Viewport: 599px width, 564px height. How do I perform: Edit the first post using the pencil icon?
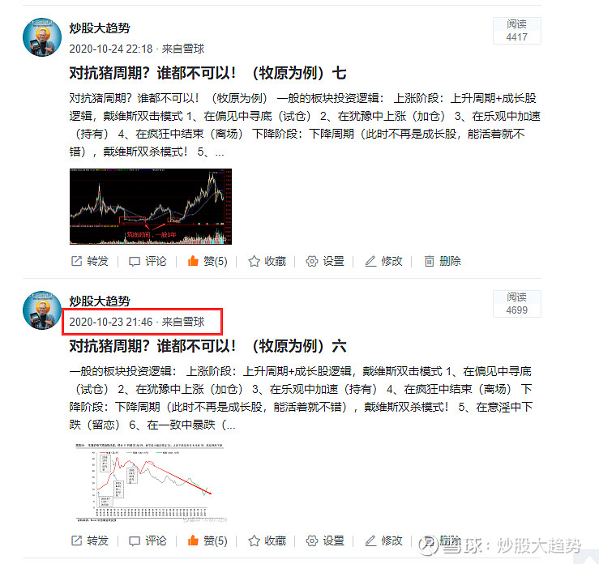(370, 261)
